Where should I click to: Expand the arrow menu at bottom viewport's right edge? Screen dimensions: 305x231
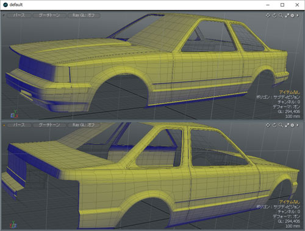(298, 125)
